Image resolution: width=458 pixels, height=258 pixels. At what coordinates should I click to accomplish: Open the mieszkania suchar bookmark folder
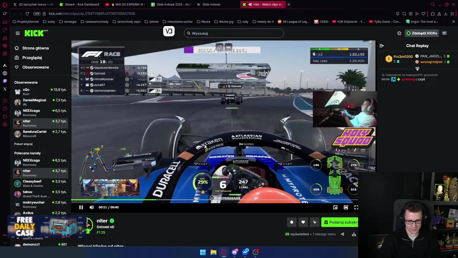click(x=177, y=21)
